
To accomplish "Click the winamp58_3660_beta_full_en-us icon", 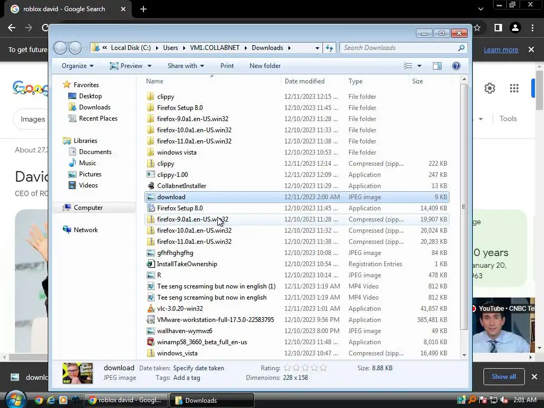I will point(150,342).
